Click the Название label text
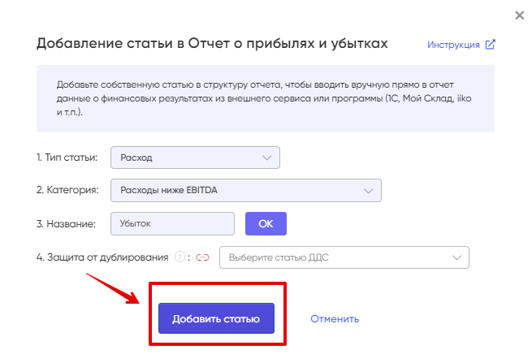Image resolution: width=532 pixels, height=354 pixels. coord(66,224)
